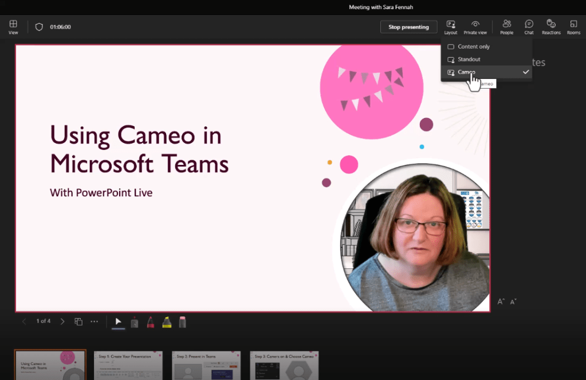Choose the yellow highlighter tool

[x=167, y=322]
